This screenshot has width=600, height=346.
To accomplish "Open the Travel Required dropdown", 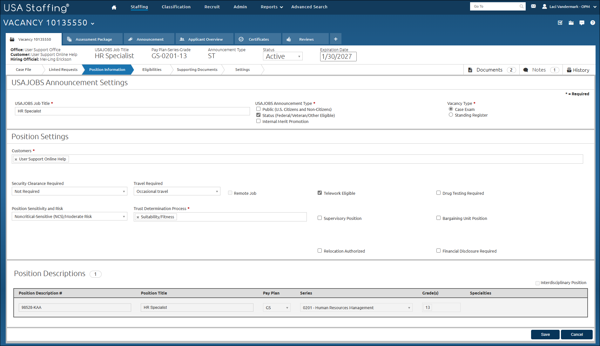I will tap(177, 191).
